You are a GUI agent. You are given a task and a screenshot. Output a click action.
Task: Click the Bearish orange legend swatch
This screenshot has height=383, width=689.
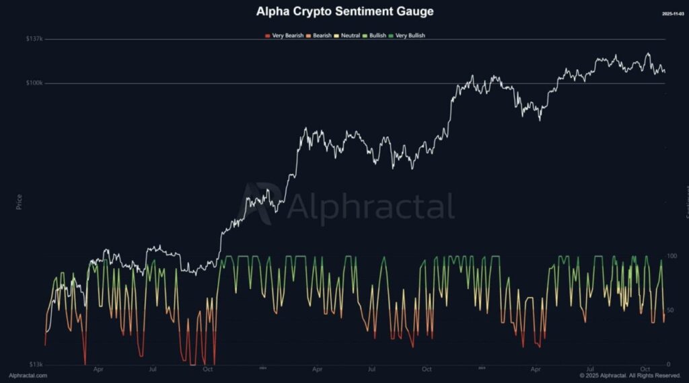308,36
